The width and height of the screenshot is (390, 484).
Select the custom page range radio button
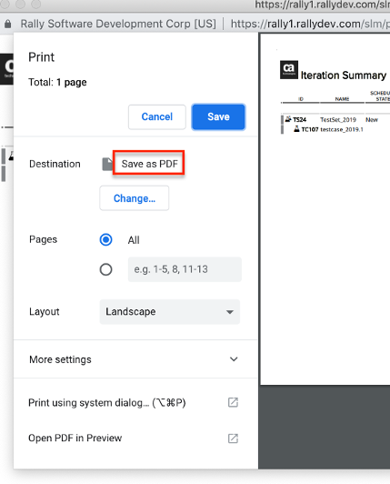(105, 269)
